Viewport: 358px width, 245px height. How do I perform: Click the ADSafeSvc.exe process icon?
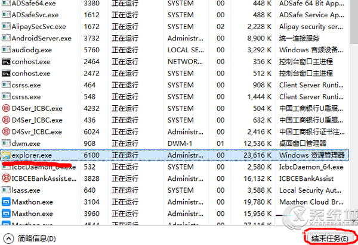(6, 15)
